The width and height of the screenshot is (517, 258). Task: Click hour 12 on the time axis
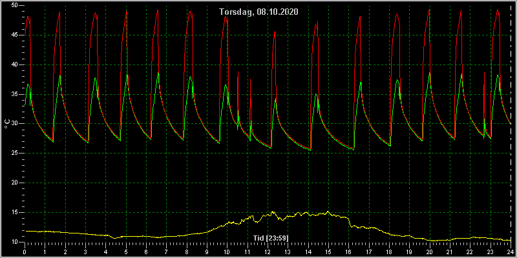268,252
